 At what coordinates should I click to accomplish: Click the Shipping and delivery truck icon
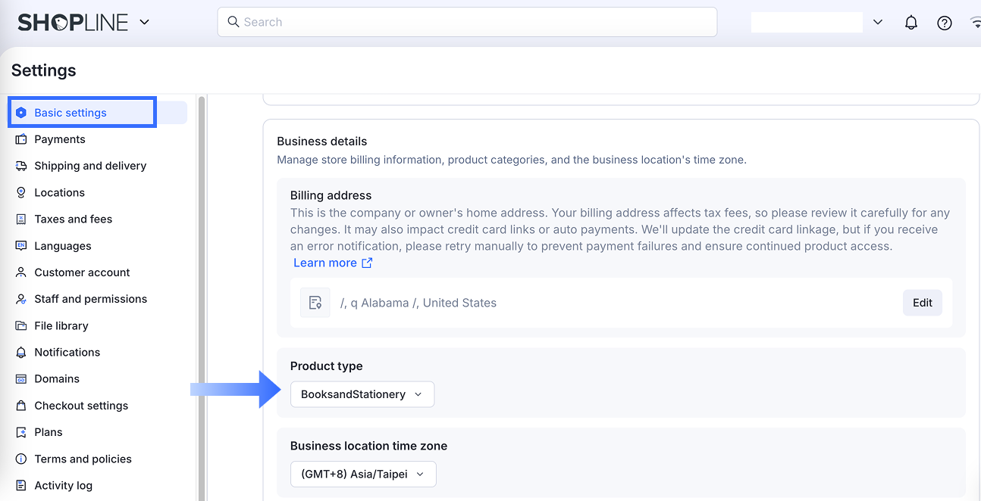pyautogui.click(x=21, y=166)
